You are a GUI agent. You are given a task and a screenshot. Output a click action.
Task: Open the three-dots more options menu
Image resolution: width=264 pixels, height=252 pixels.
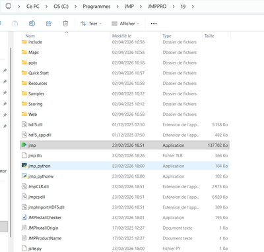pyautogui.click(x=154, y=24)
